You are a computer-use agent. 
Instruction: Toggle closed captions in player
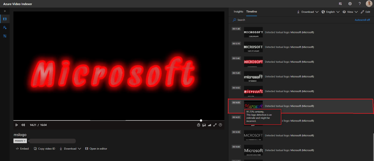pos(204,125)
